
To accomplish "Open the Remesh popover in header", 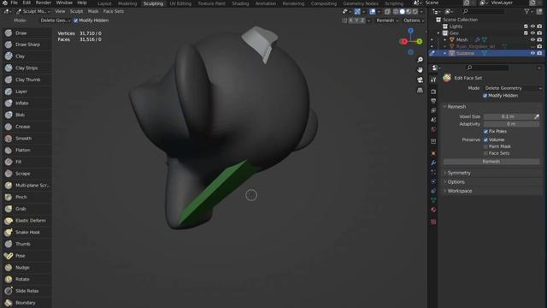I will tap(387, 21).
